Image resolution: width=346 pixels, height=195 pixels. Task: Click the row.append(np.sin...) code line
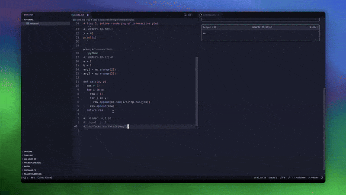(122, 102)
